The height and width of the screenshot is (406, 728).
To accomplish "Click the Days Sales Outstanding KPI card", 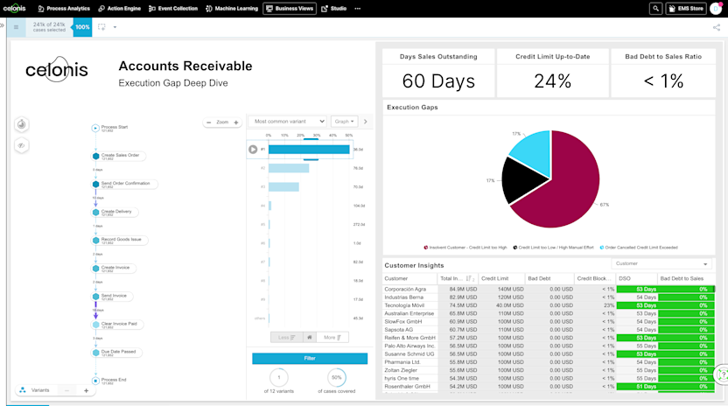I will click(x=438, y=73).
